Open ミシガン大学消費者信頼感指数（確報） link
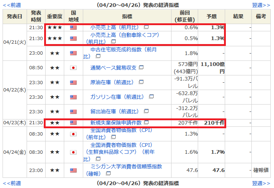 click(124, 170)
